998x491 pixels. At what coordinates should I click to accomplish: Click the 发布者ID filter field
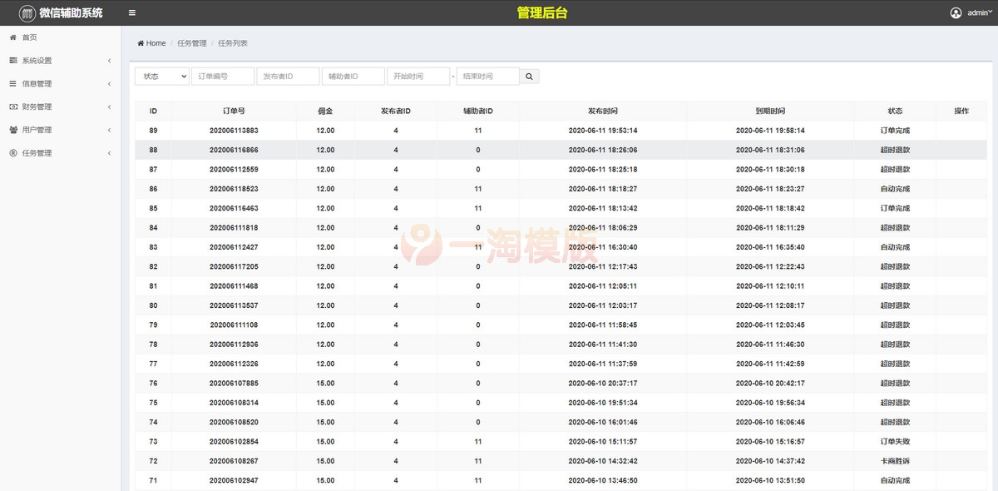(288, 77)
